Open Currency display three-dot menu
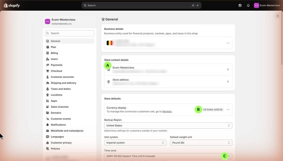 click(228, 110)
